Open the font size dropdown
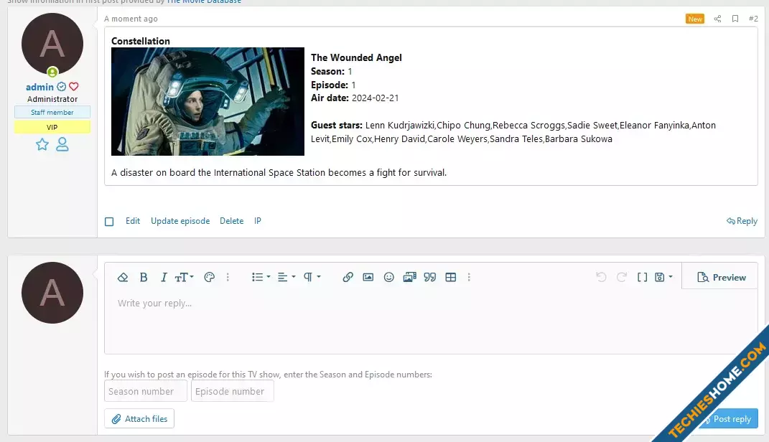The image size is (769, 442). 185,278
